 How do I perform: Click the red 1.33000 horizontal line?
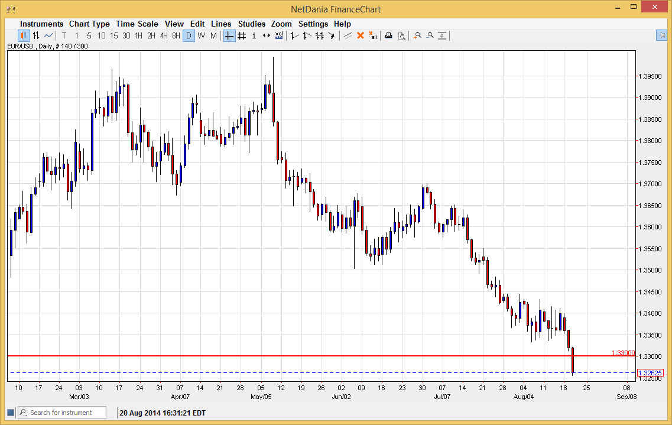[x=296, y=356]
